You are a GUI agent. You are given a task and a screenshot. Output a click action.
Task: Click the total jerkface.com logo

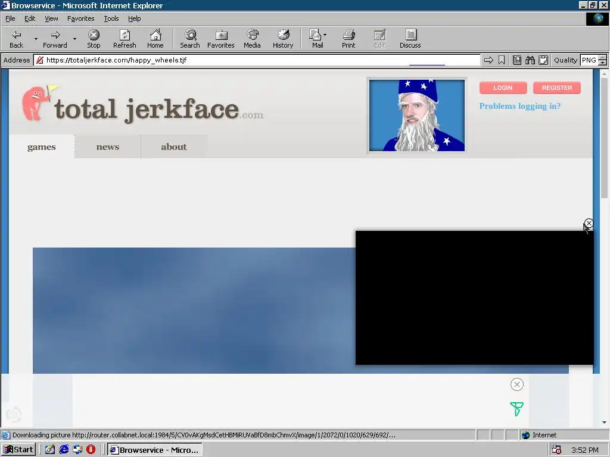pos(143,104)
